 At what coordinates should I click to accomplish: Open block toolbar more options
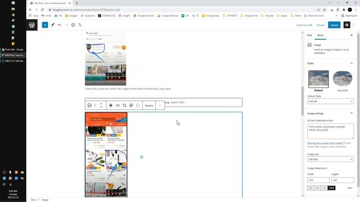click(x=160, y=105)
